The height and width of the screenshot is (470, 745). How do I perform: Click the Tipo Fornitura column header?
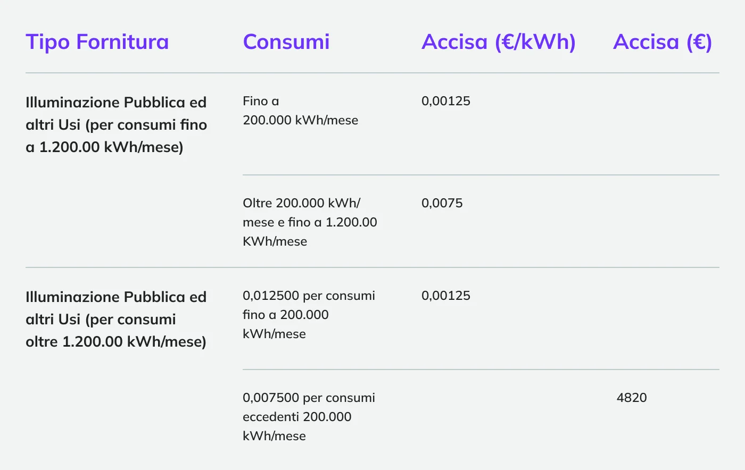[x=97, y=42]
